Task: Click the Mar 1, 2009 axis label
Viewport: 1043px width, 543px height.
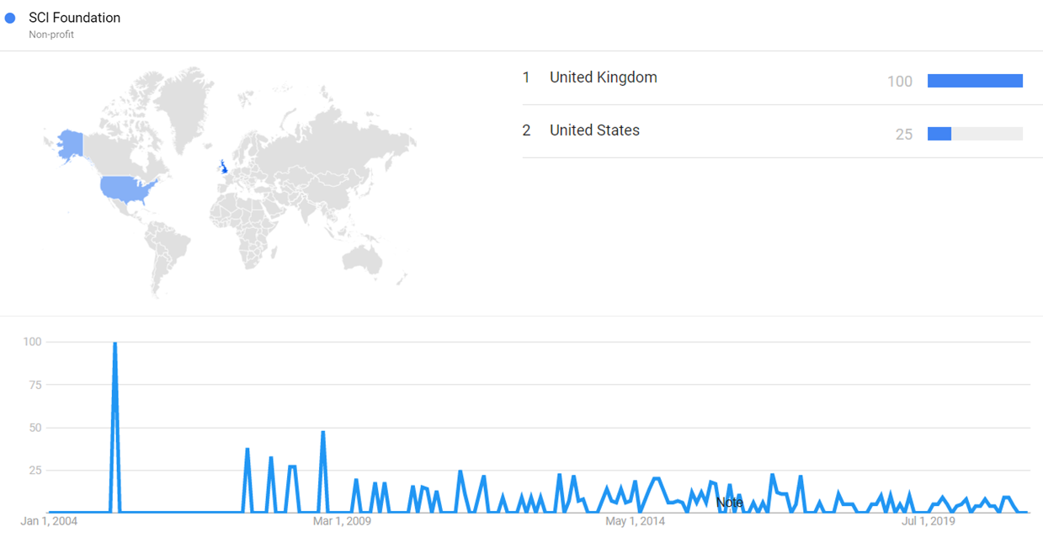Action: pyautogui.click(x=341, y=522)
